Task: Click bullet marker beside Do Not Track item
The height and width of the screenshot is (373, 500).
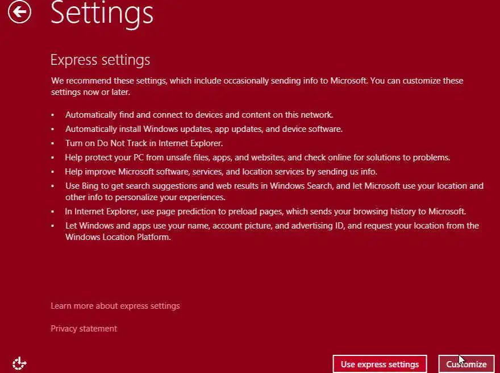Action: pos(53,144)
